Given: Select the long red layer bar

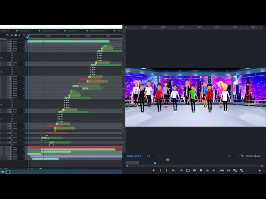Looking at the screenshot, I should tap(75, 147).
